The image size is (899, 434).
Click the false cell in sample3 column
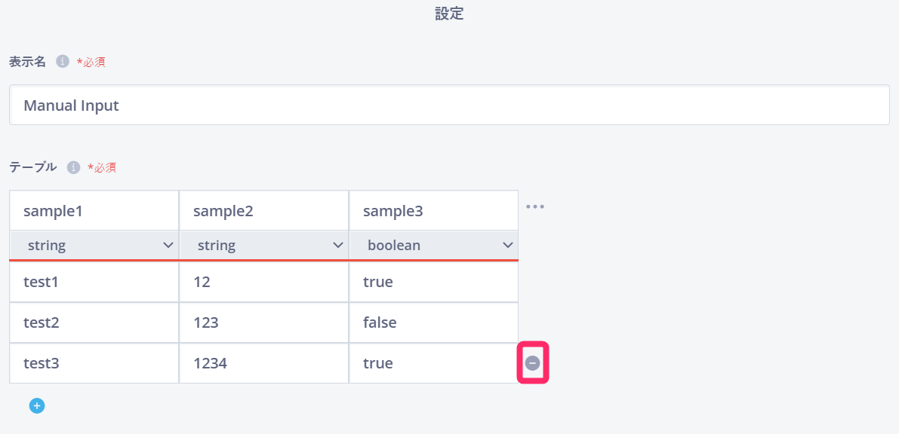coord(434,322)
